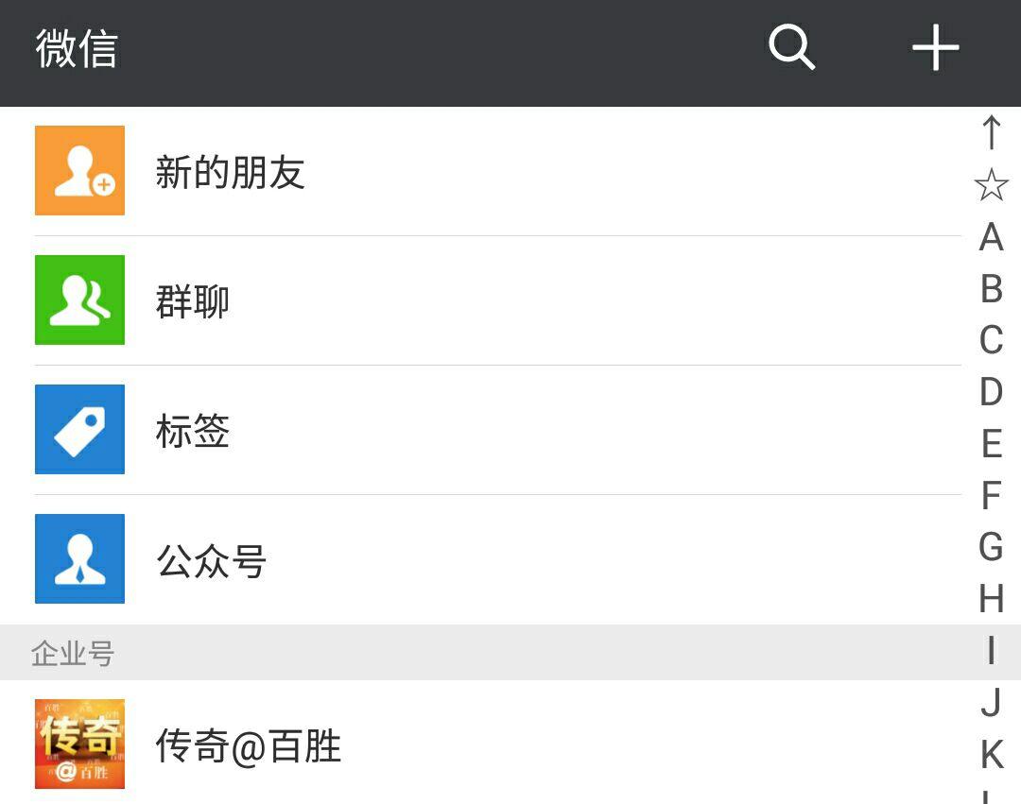Tap the search magnifier icon
This screenshot has height=804, width=1021.
(792, 47)
